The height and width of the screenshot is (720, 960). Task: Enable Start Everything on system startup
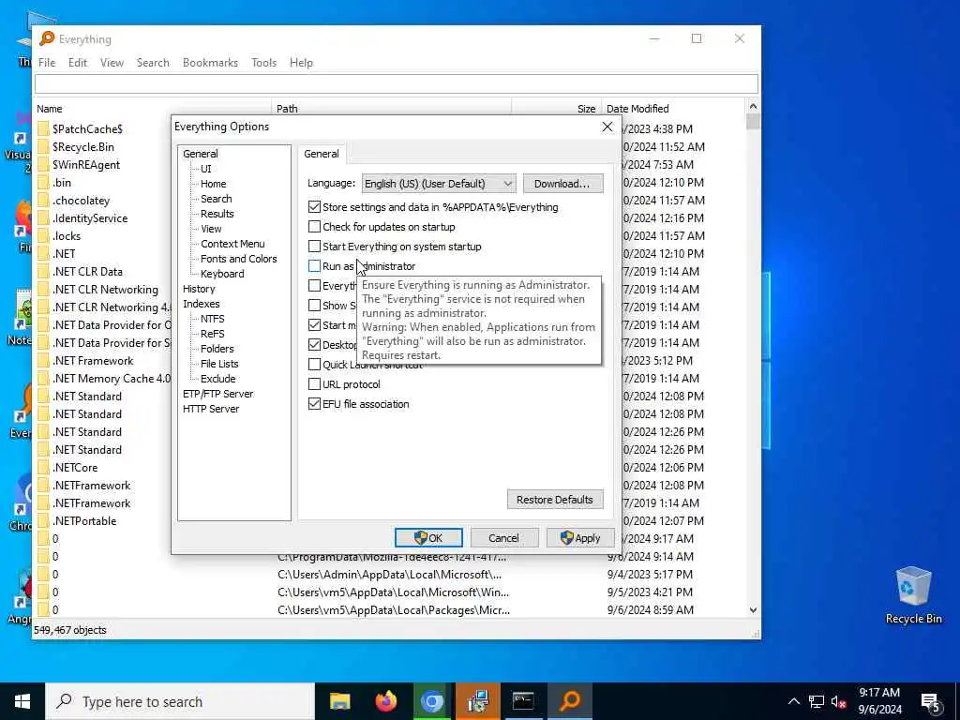click(x=314, y=247)
